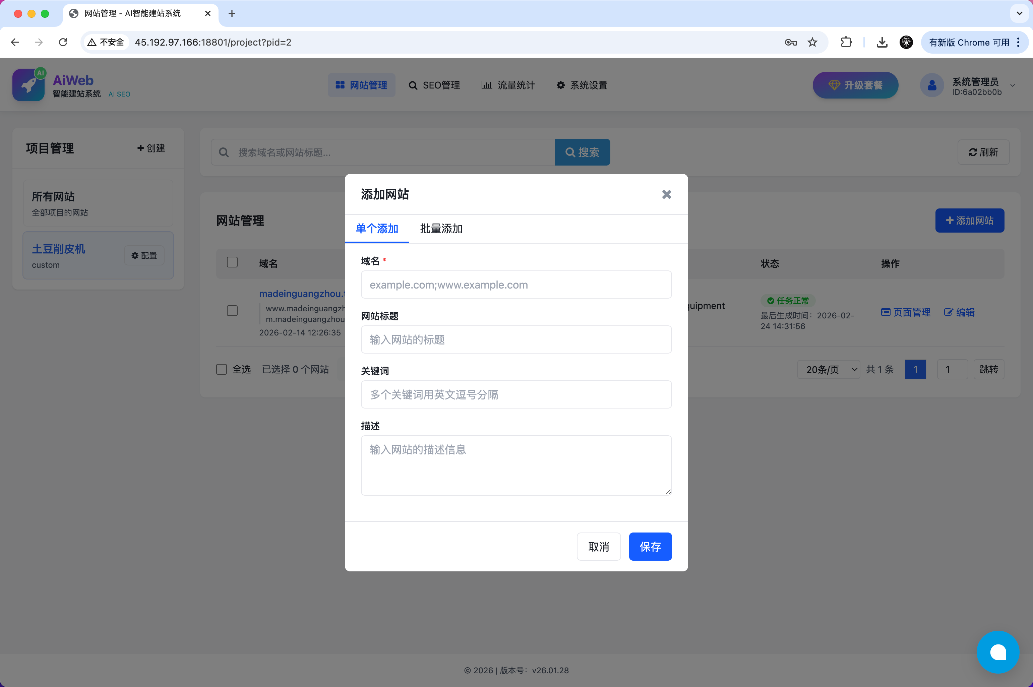Reload the page with refresh icon
Image resolution: width=1033 pixels, height=687 pixels.
coord(63,42)
